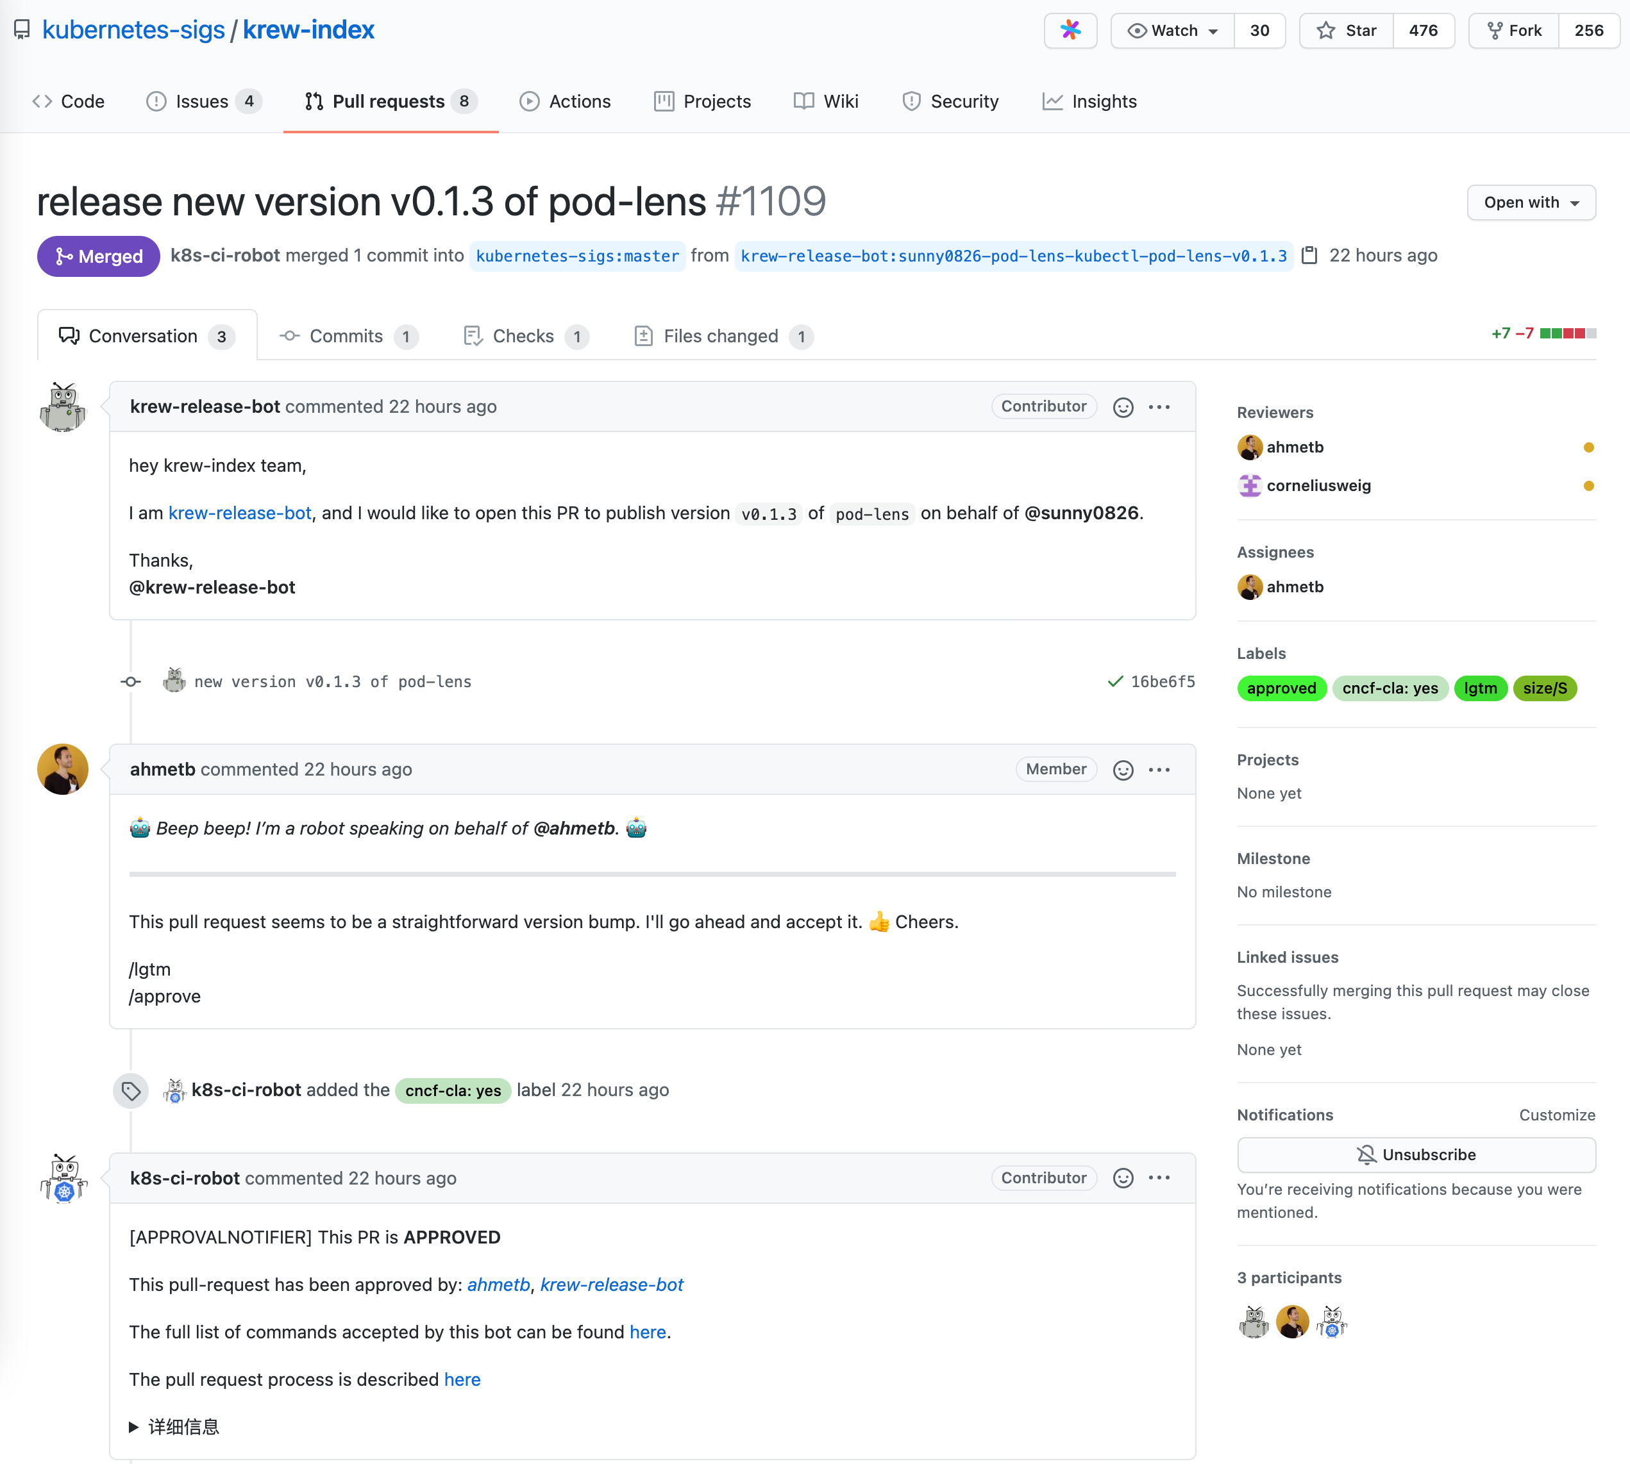The image size is (1630, 1464).
Task: Click the Star button
Action: (1347, 31)
